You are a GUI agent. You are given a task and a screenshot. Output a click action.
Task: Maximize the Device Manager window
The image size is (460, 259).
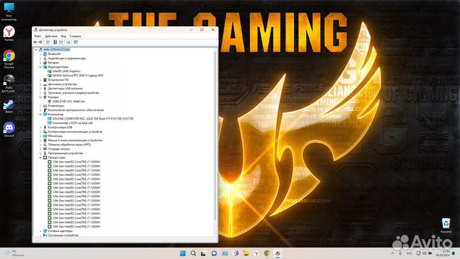(202, 29)
